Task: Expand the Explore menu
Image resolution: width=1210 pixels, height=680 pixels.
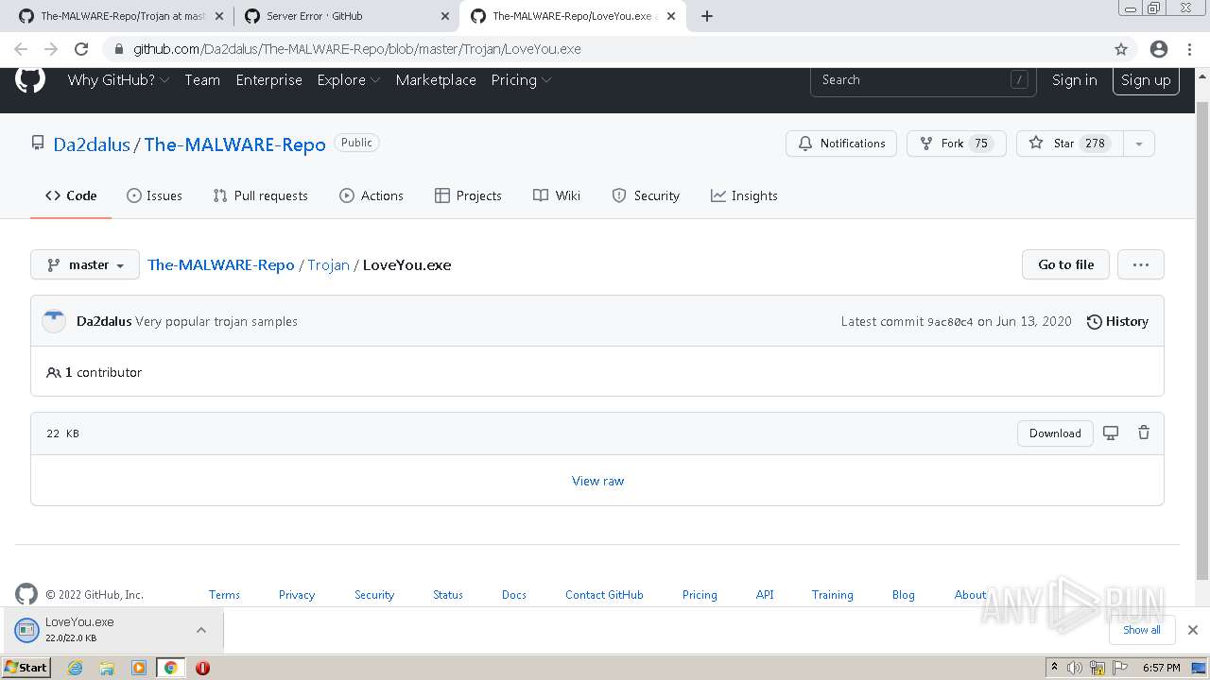Action: pos(349,80)
